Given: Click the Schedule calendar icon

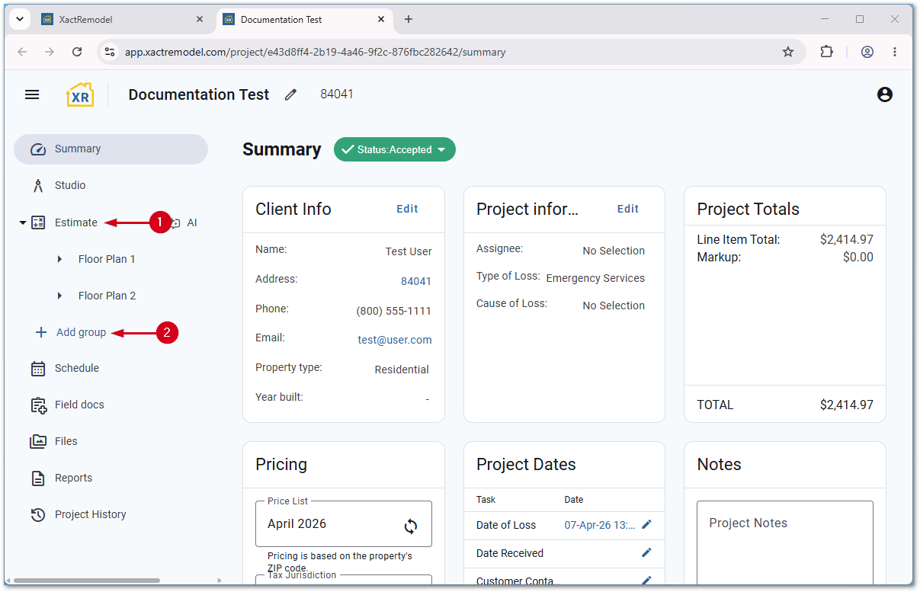Looking at the screenshot, I should pyautogui.click(x=38, y=369).
